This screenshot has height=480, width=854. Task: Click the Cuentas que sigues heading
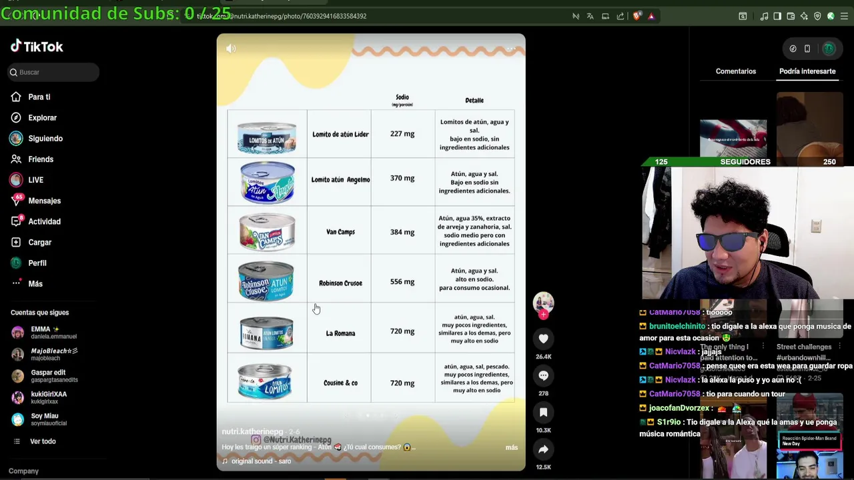click(39, 312)
